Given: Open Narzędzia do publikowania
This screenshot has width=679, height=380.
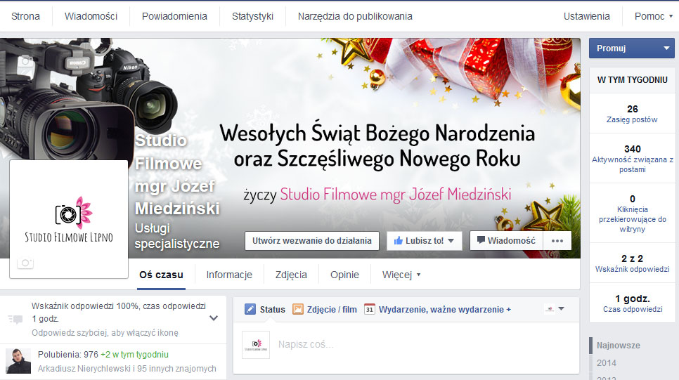Looking at the screenshot, I should 355,16.
